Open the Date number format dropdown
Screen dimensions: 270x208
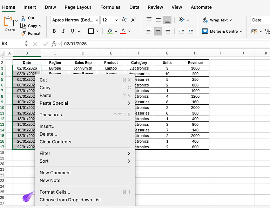[x=259, y=20]
